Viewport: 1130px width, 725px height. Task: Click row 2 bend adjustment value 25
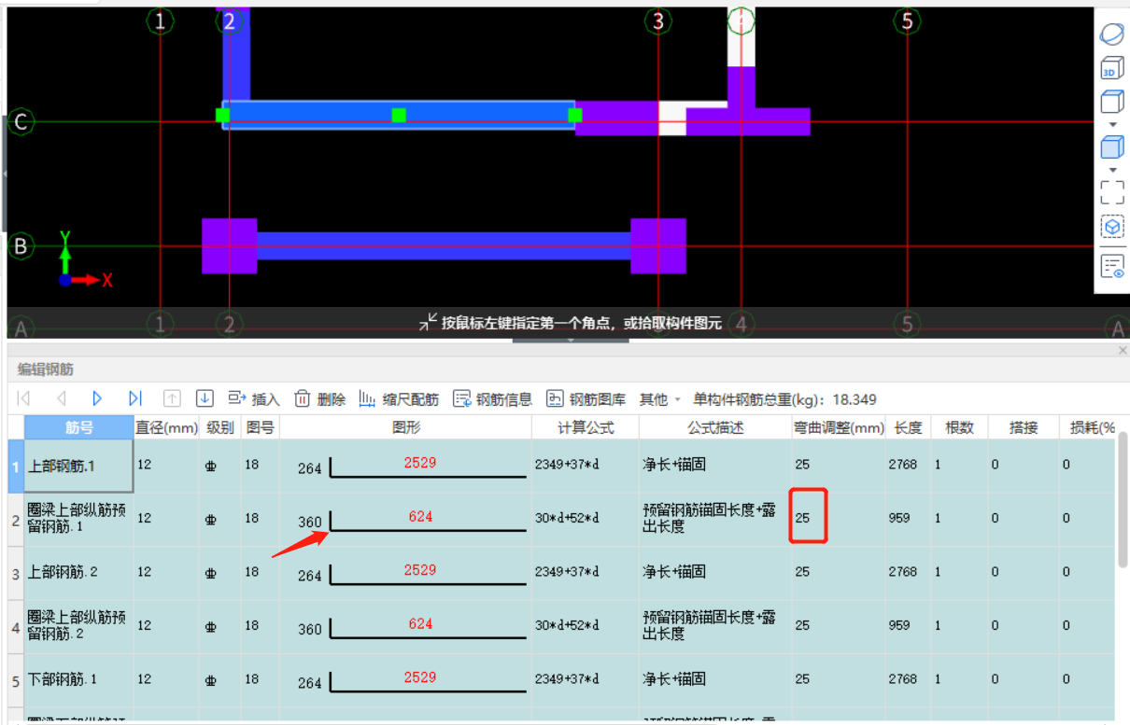[802, 518]
